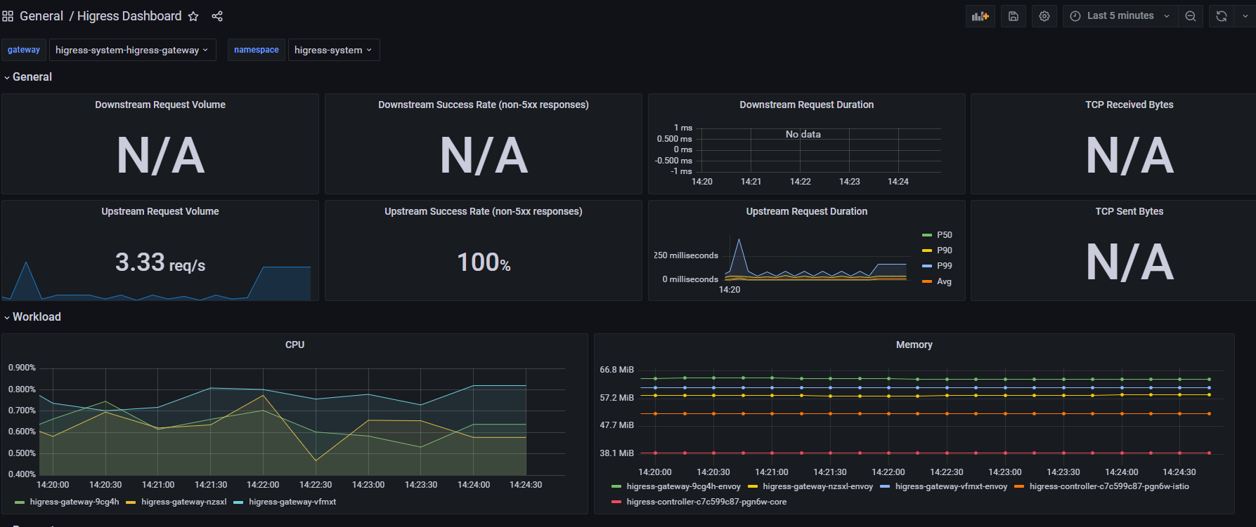Click the 100% upstream success value

(484, 262)
